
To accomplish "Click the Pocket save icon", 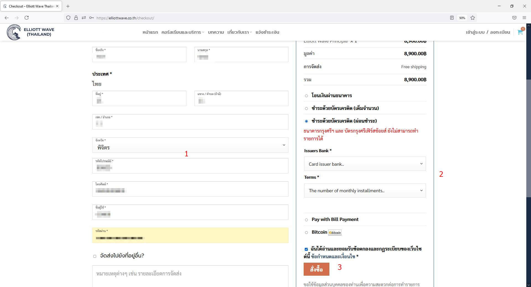I will tap(514, 18).
